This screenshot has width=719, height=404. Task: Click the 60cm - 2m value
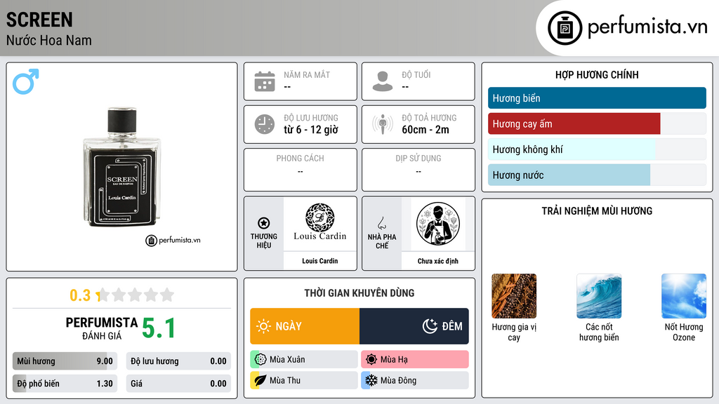pos(426,130)
